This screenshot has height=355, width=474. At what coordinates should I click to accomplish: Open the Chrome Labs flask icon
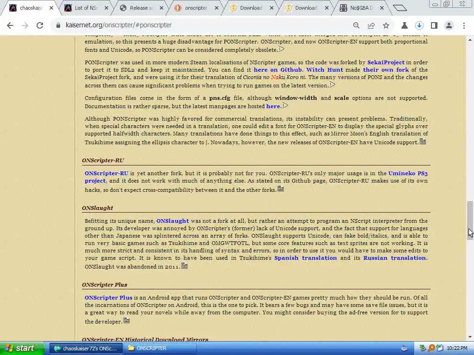[x=405, y=25]
